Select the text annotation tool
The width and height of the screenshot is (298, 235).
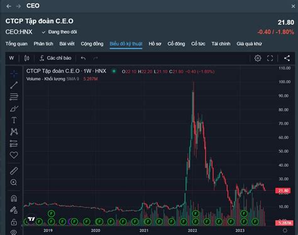tap(14, 120)
